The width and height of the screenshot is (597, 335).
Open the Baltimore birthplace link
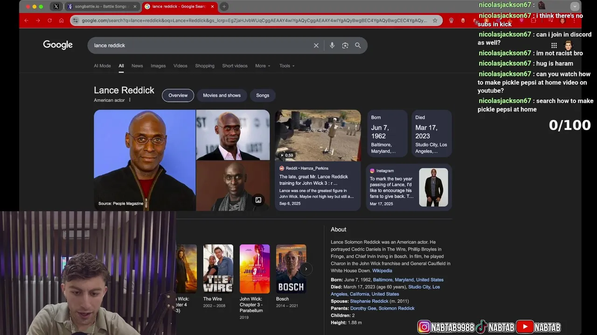click(408, 280)
